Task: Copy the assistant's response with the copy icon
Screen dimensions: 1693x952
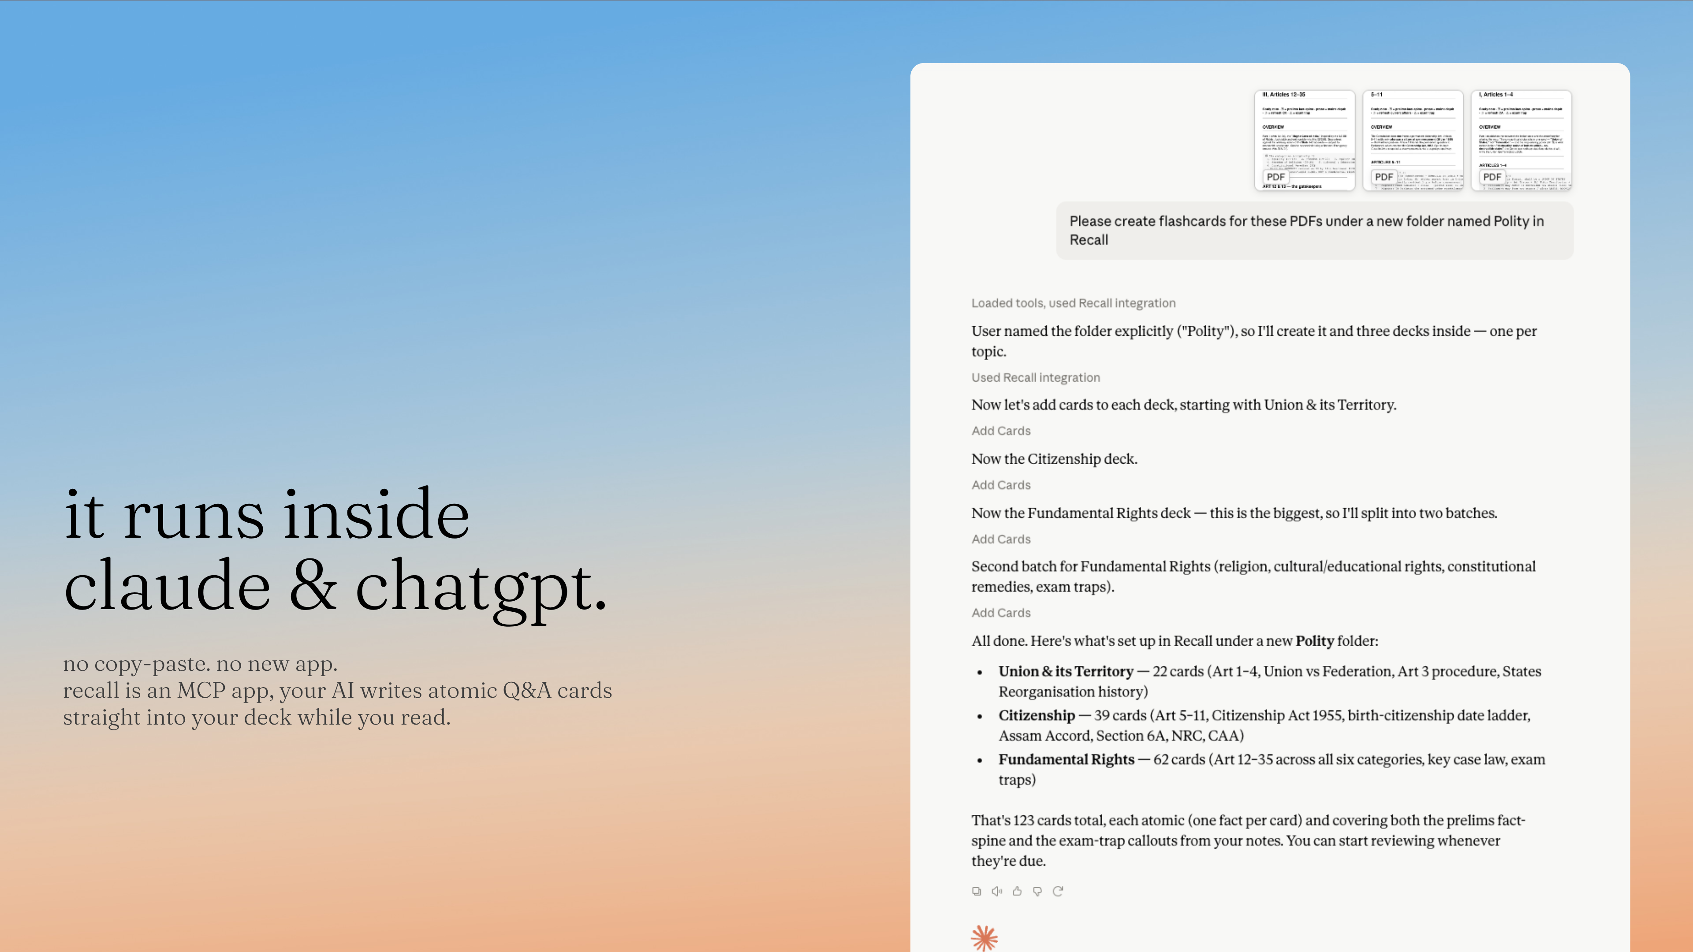Action: tap(977, 892)
